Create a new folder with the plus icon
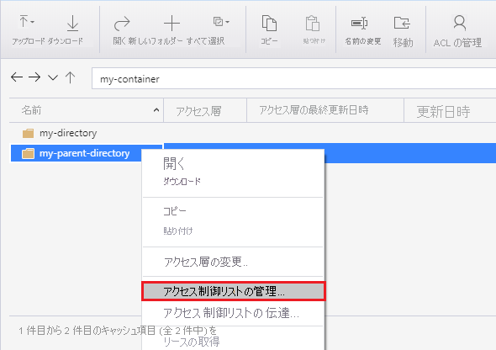Screen dimensions: 496x350 coord(171,24)
